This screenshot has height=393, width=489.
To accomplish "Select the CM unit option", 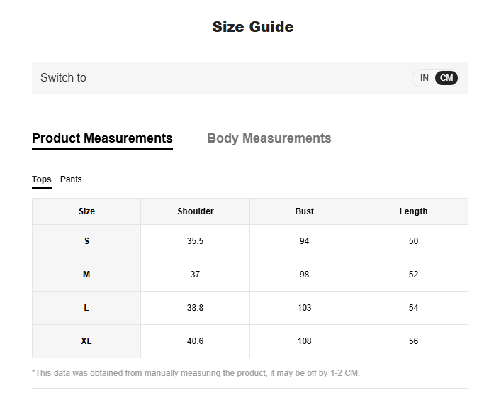I will pyautogui.click(x=446, y=78).
